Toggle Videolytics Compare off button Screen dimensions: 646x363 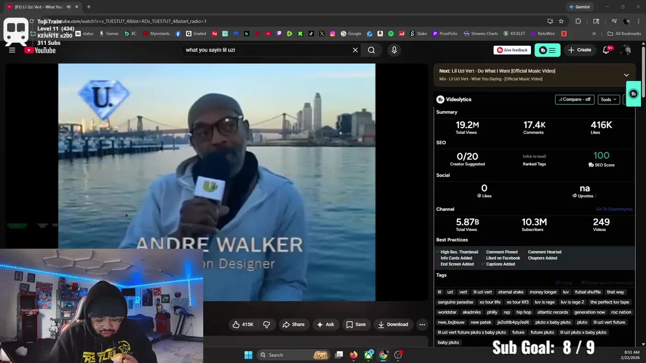click(x=575, y=99)
